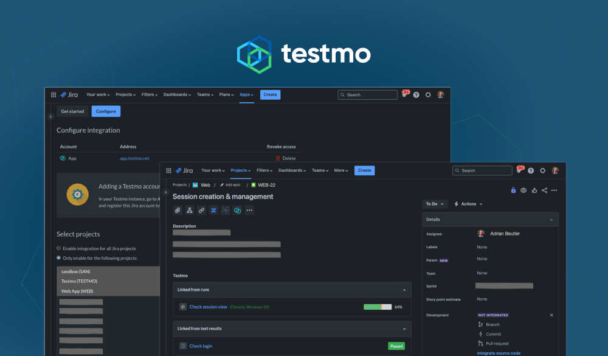Open the user avatar in the back Jira window
Image resolution: width=608 pixels, height=356 pixels.
click(x=440, y=95)
